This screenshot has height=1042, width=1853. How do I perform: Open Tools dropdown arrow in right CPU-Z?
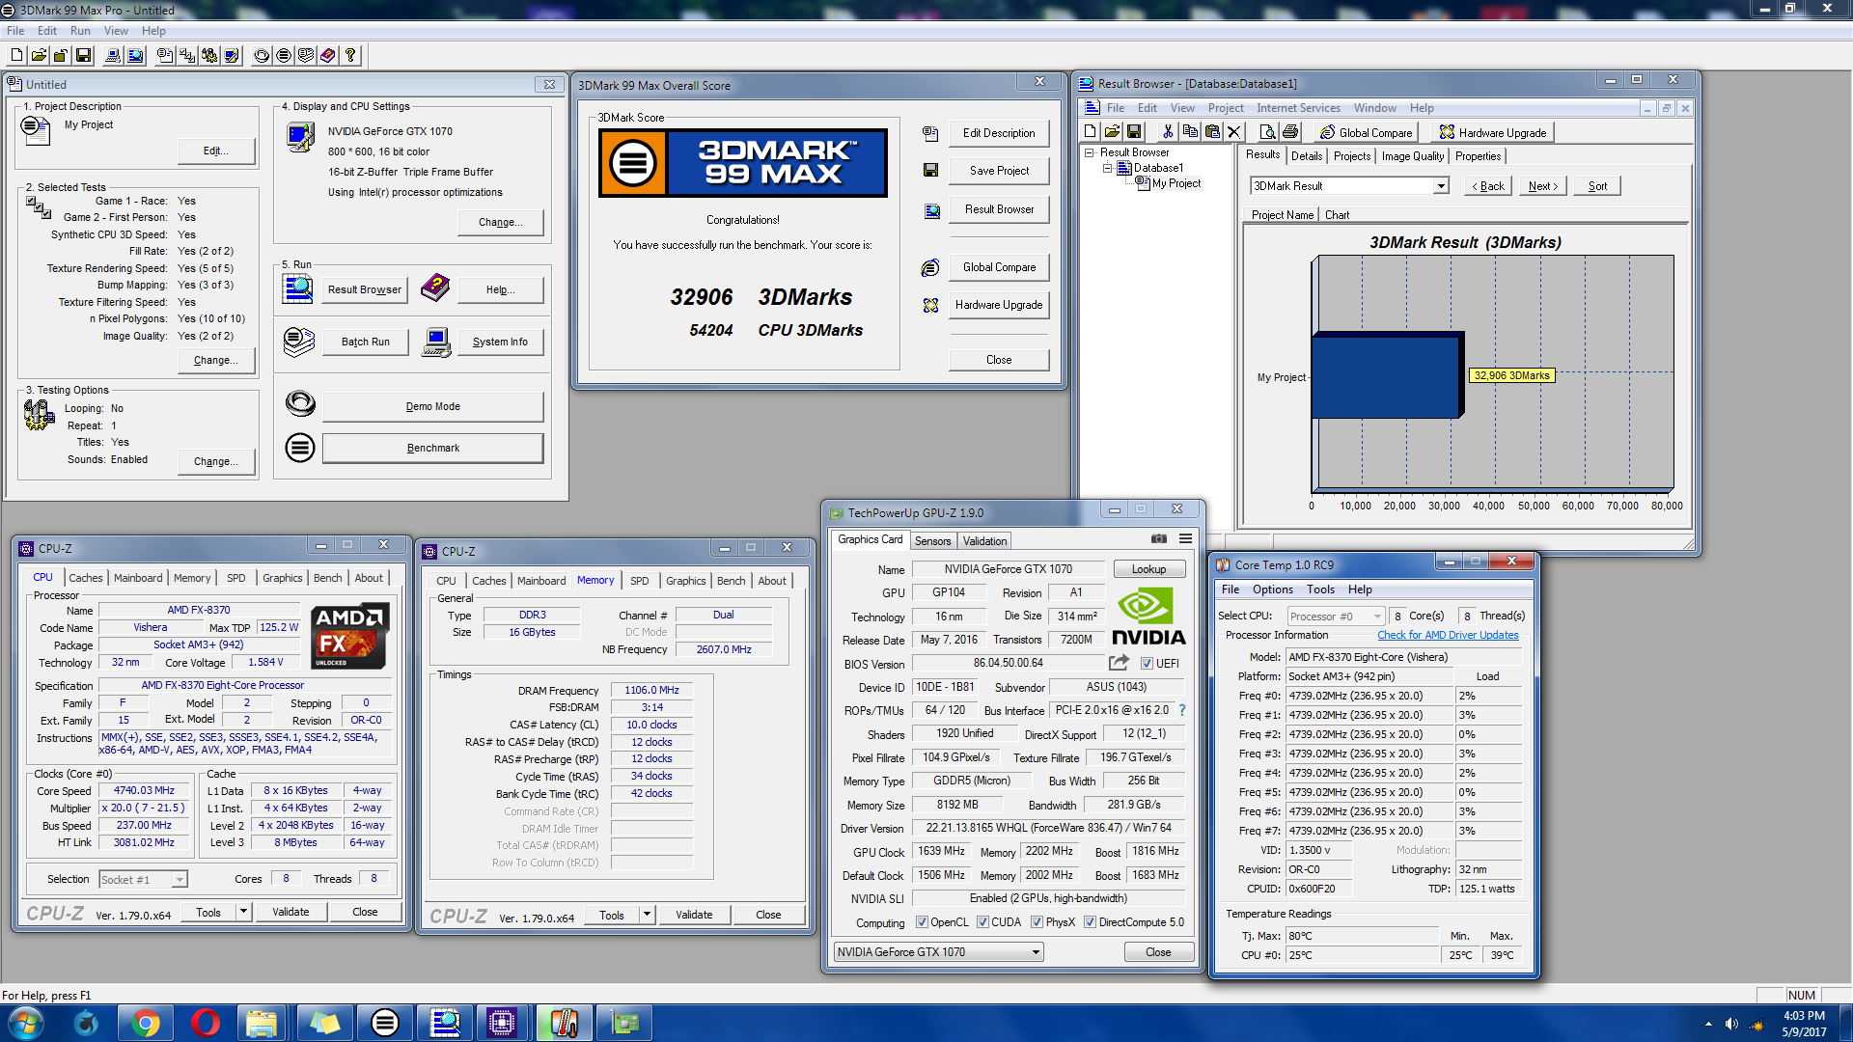coord(647,915)
